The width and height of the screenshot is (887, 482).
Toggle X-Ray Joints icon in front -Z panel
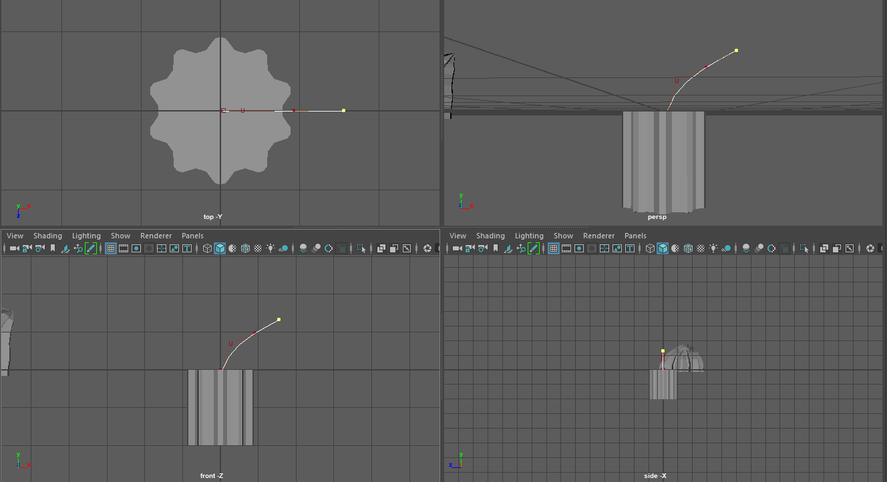click(407, 248)
